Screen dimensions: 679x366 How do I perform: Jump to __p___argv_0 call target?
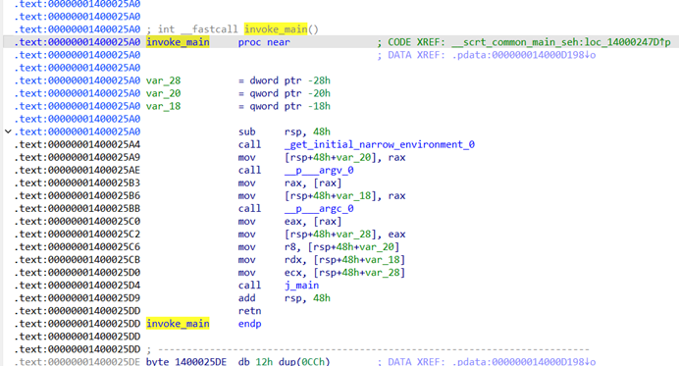[x=319, y=170]
